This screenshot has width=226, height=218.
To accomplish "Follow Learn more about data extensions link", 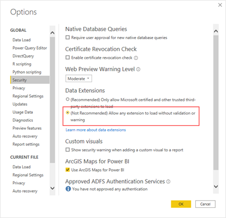I will 95,130.
